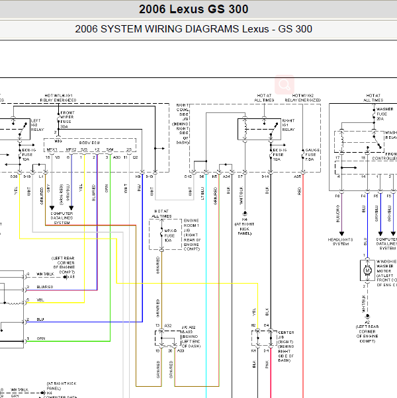Image resolution: width=397 pixels, height=398 pixels.
Task: Select the '2006 Lexus GS 300' title
Action: pos(194,9)
